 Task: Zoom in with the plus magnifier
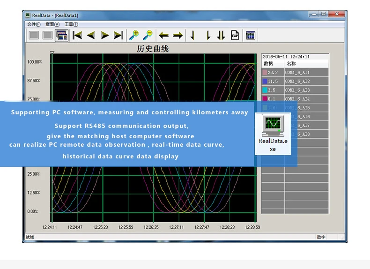(134, 36)
